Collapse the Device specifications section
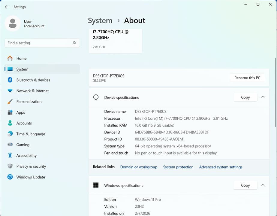 pyautogui.click(x=263, y=97)
